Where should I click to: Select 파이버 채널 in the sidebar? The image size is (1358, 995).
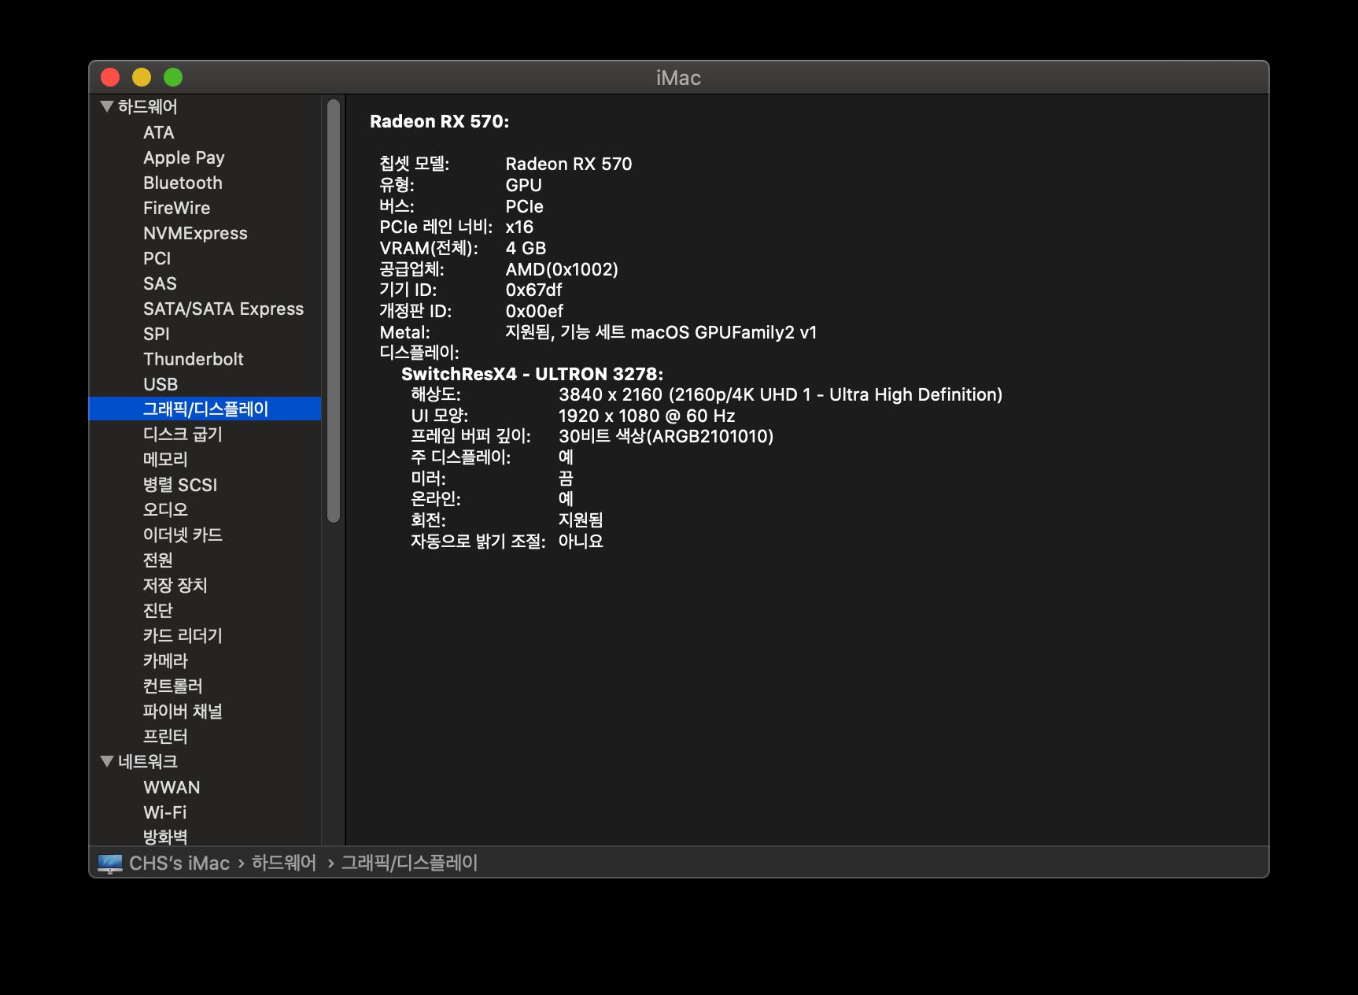(x=183, y=711)
